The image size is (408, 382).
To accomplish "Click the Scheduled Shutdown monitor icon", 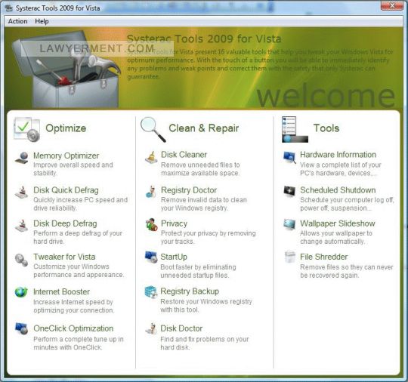I will pyautogui.click(x=289, y=192).
